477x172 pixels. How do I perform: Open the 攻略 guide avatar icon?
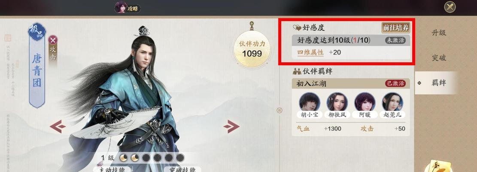[x=121, y=7]
